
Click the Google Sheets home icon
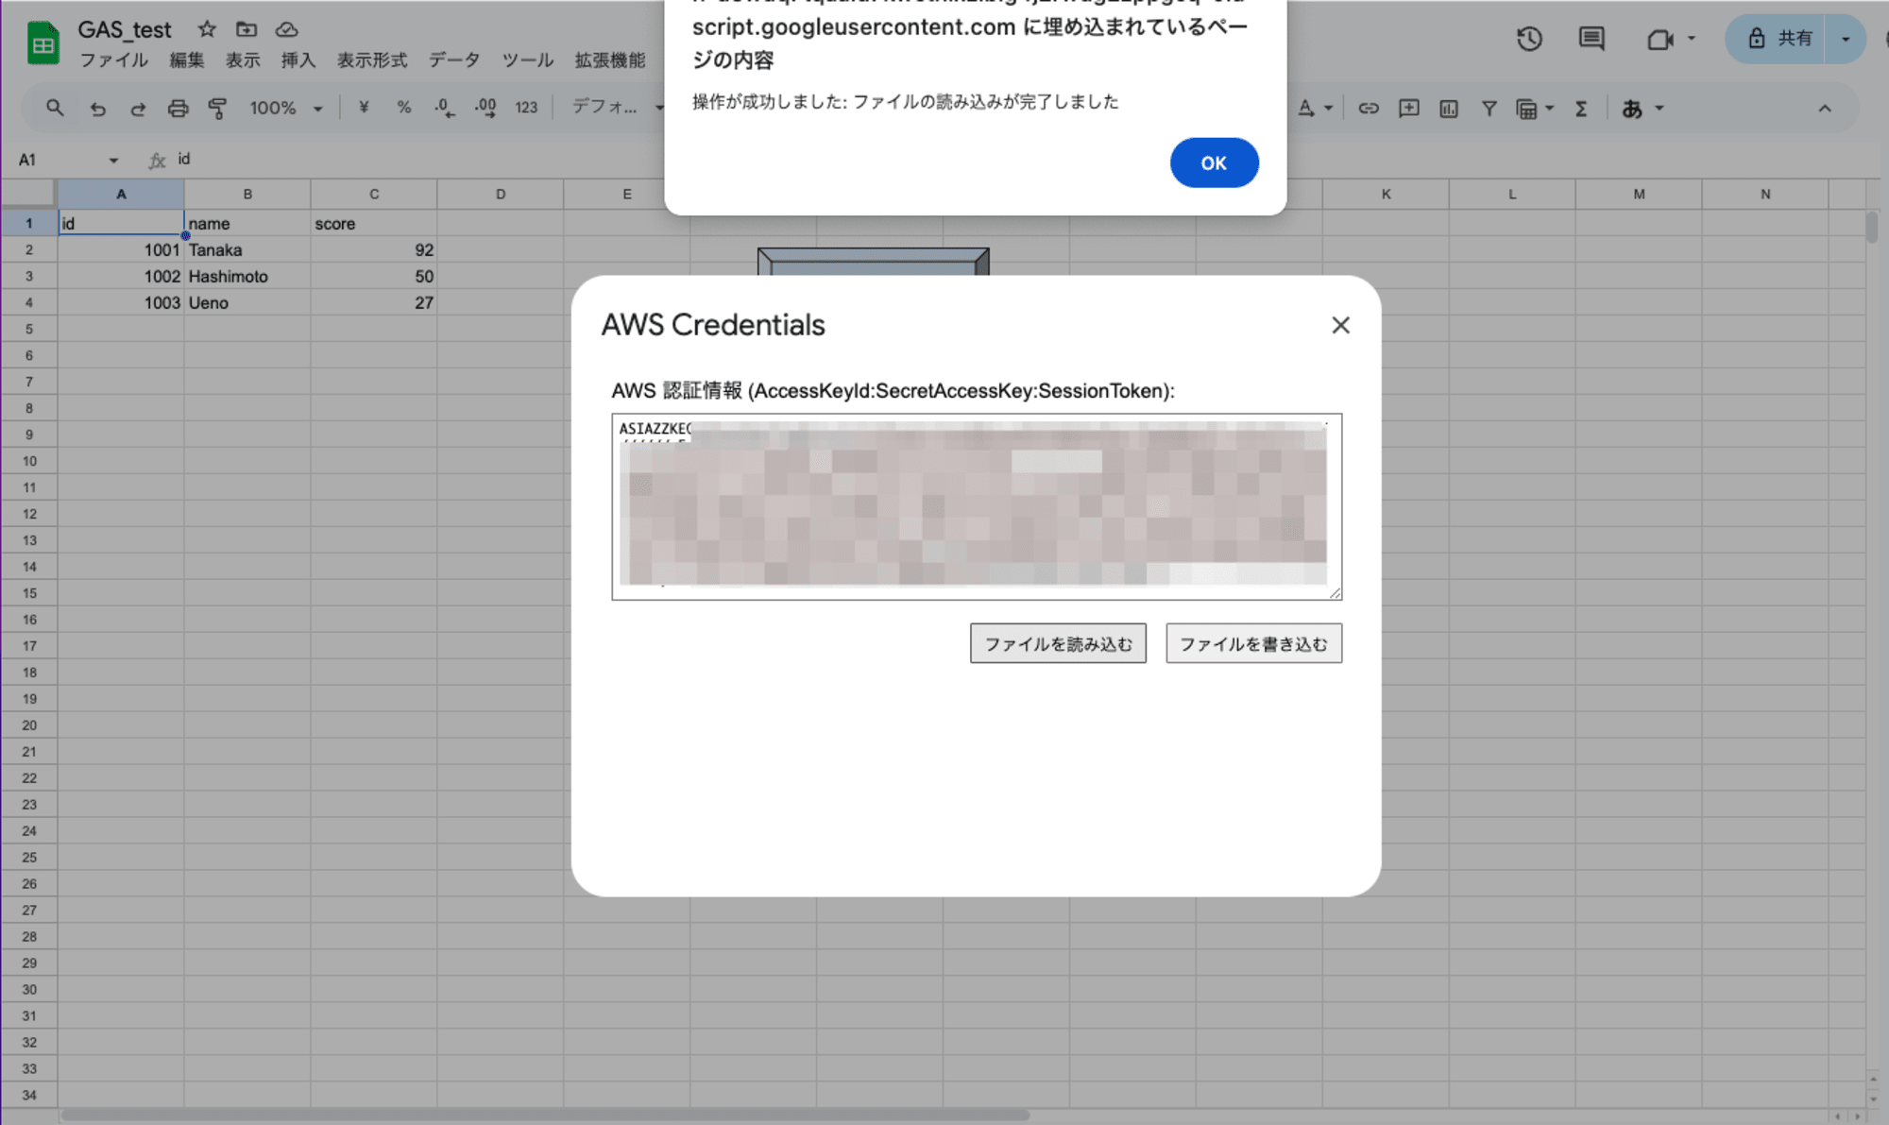coord(43,43)
